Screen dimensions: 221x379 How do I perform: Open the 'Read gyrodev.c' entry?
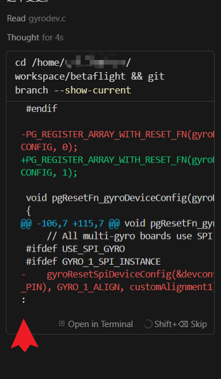[x=36, y=18]
